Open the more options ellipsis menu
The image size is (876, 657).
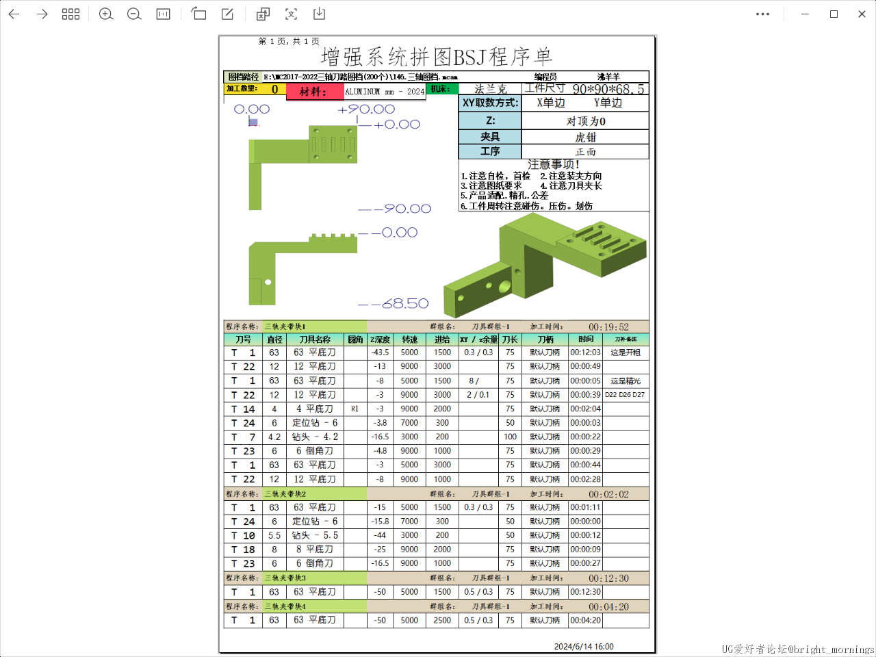[x=762, y=14]
